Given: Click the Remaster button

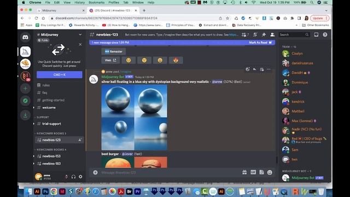Looking at the screenshot, I should coord(113,51).
